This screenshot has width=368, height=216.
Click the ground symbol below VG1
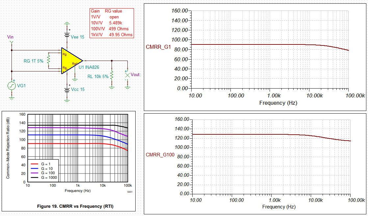pos(12,98)
